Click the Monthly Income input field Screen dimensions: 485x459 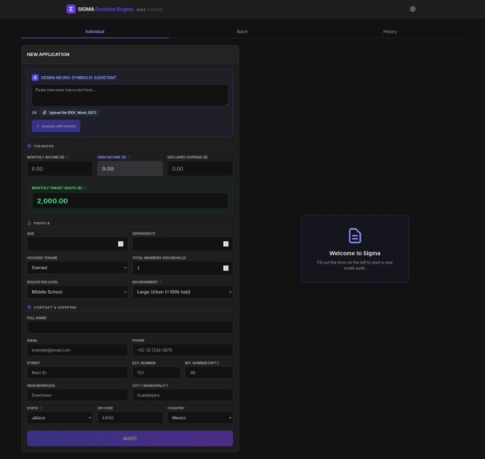click(x=59, y=169)
